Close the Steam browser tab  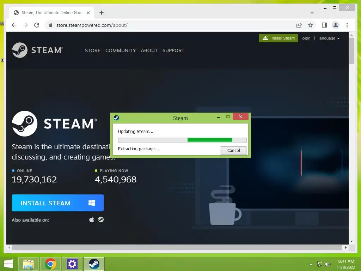(88, 13)
